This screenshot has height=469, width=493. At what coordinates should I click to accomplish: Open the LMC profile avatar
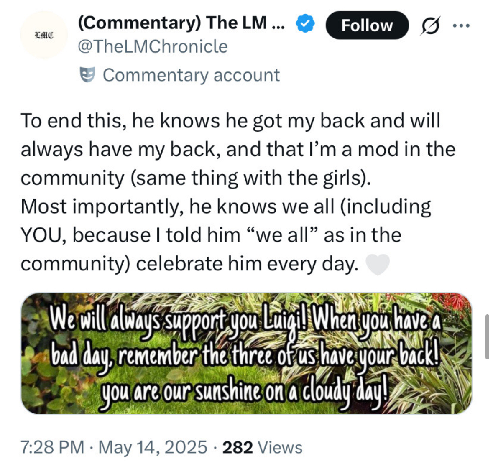click(x=44, y=35)
